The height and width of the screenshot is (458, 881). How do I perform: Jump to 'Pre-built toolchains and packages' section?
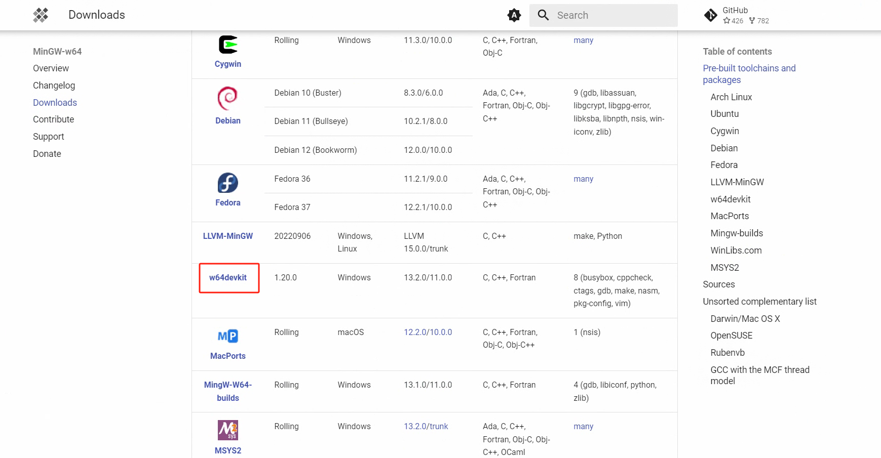(749, 74)
